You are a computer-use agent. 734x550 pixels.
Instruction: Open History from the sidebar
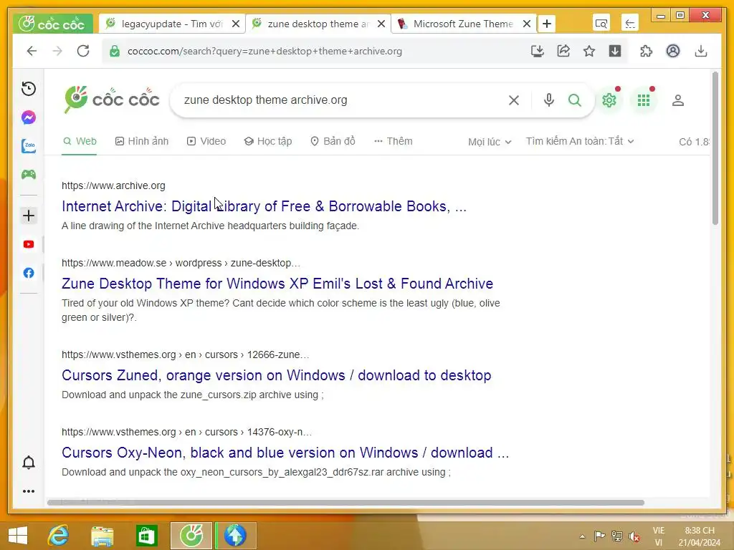29,89
